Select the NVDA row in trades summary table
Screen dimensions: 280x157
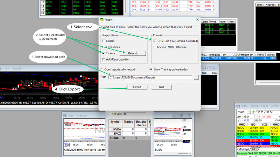[x=129, y=129]
